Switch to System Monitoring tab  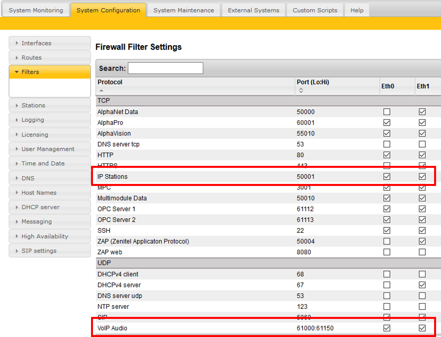[36, 10]
